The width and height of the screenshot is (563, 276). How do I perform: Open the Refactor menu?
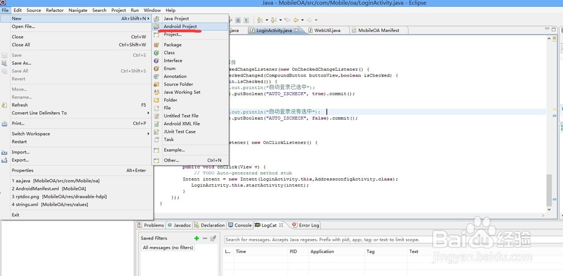click(x=55, y=10)
